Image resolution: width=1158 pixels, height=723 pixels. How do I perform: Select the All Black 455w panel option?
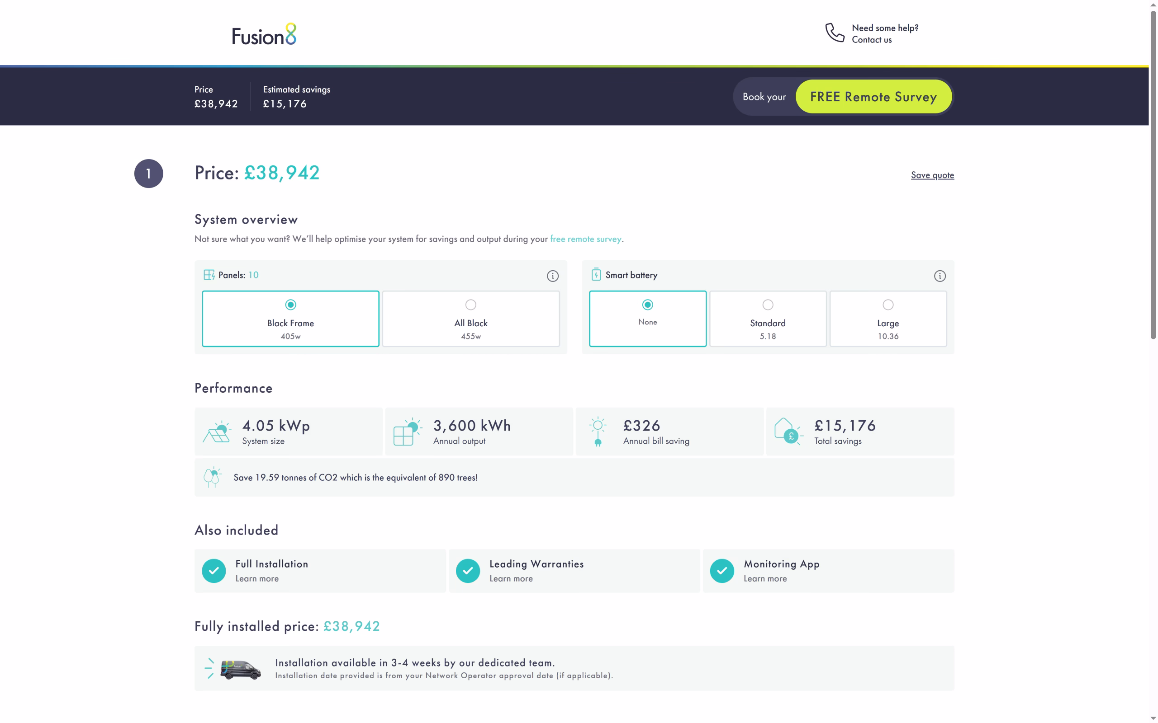[471, 319]
